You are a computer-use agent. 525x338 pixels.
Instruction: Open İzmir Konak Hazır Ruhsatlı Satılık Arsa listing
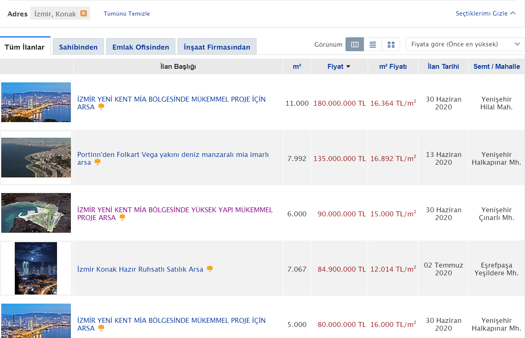(140, 269)
